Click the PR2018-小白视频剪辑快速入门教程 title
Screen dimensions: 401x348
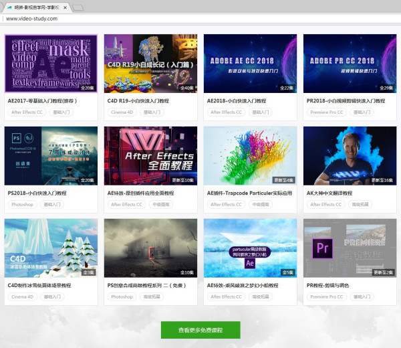[x=346, y=101]
